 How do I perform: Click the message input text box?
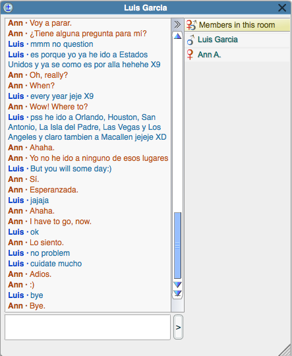[88, 327]
